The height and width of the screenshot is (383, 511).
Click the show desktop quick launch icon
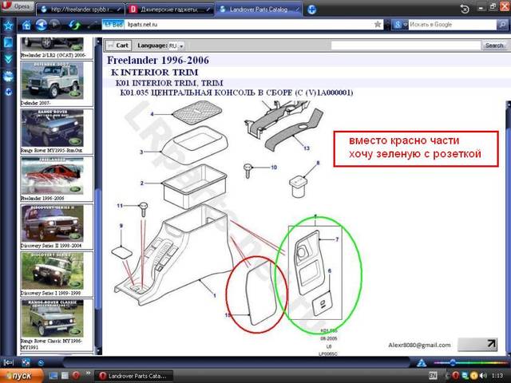[53, 376]
